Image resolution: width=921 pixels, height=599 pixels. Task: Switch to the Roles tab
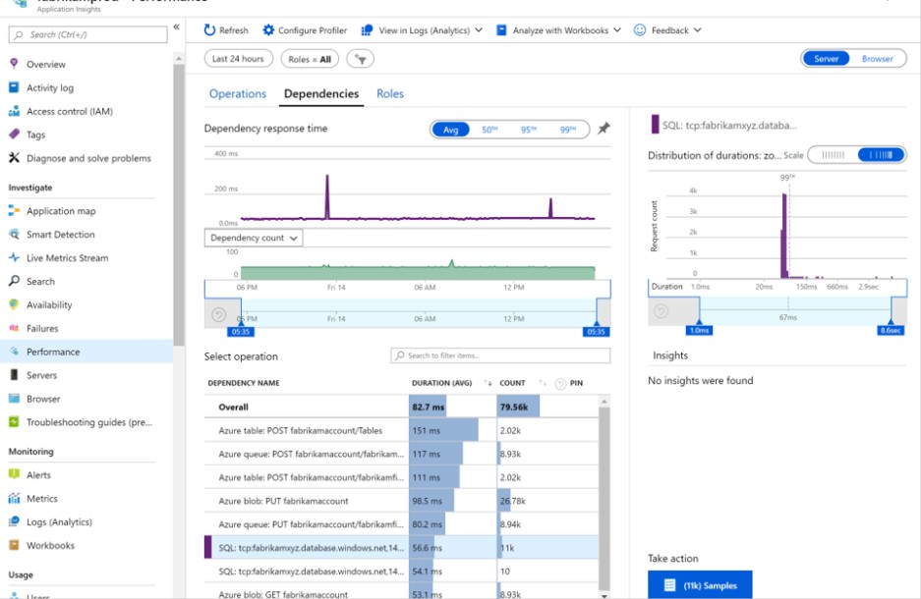390,94
